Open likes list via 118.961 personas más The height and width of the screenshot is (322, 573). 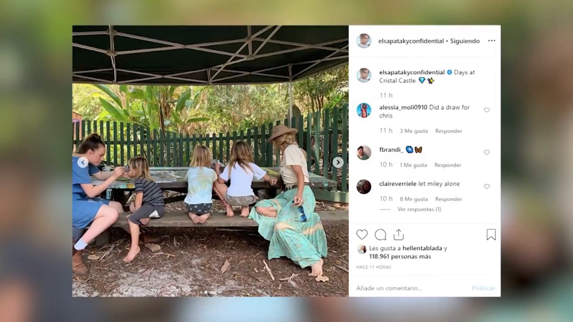[400, 256]
